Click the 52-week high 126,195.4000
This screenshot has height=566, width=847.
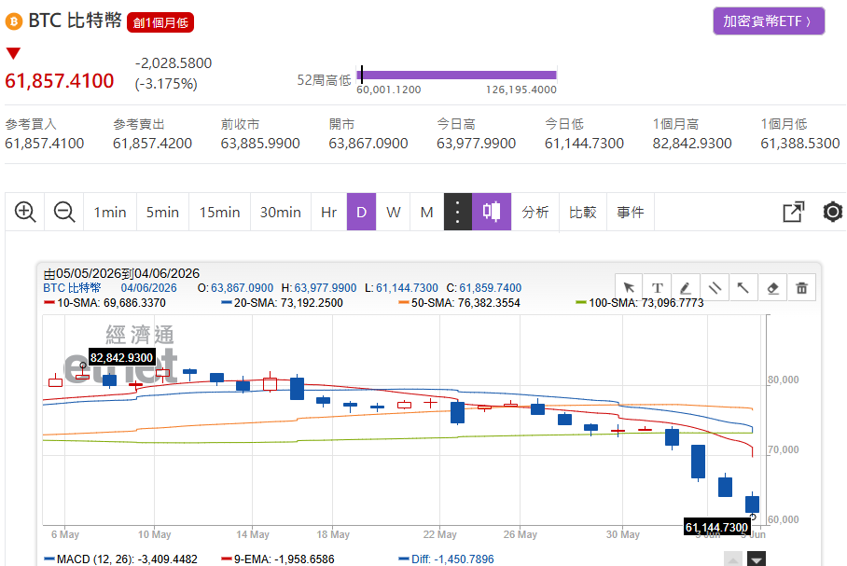521,90
